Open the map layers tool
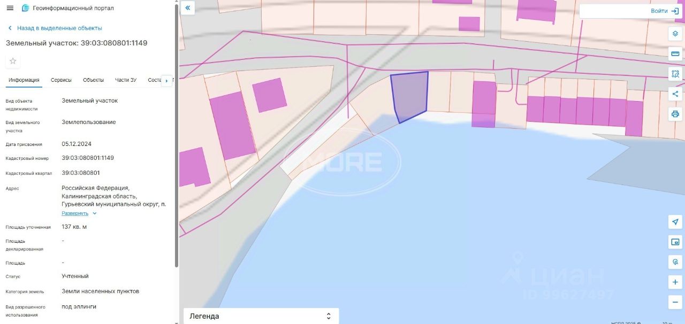The height and width of the screenshot is (324, 685). click(x=675, y=33)
